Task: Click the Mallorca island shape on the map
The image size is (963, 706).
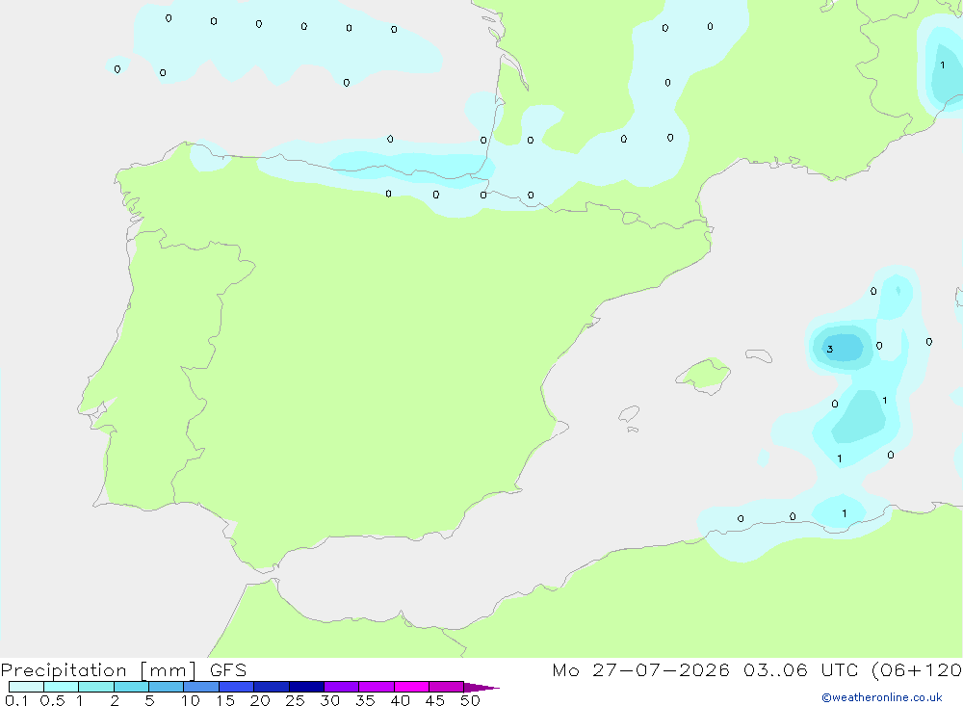Action: 704,376
